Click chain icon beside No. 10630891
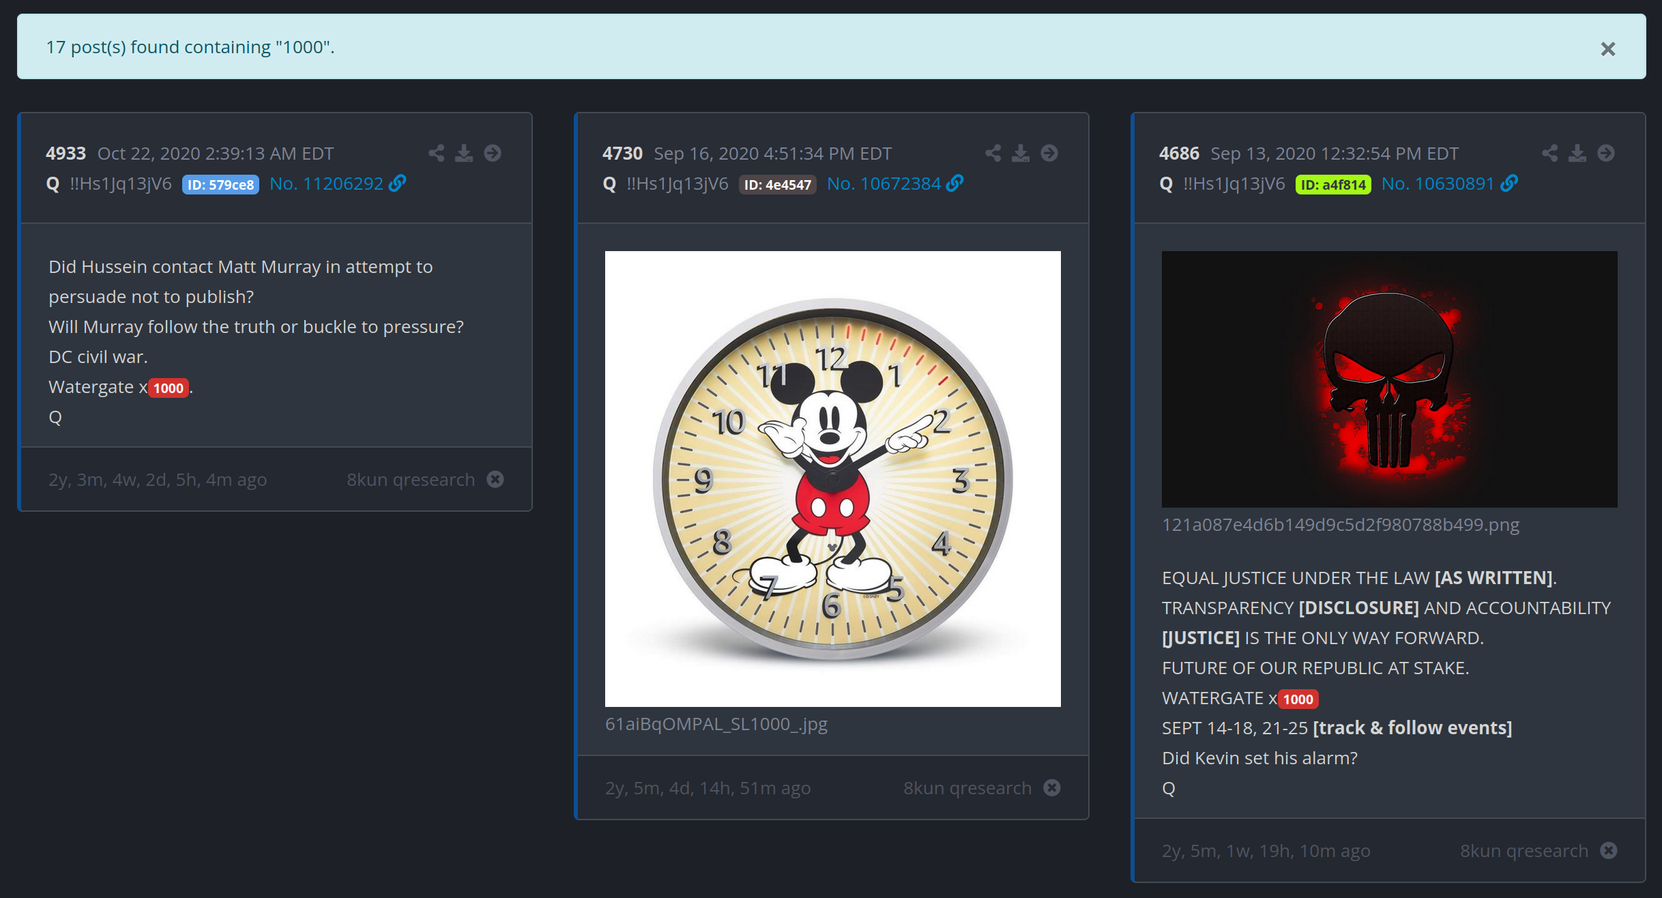The width and height of the screenshot is (1662, 898). (1509, 183)
